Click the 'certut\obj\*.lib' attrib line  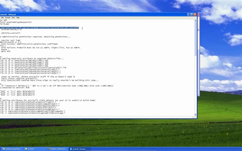33,68
